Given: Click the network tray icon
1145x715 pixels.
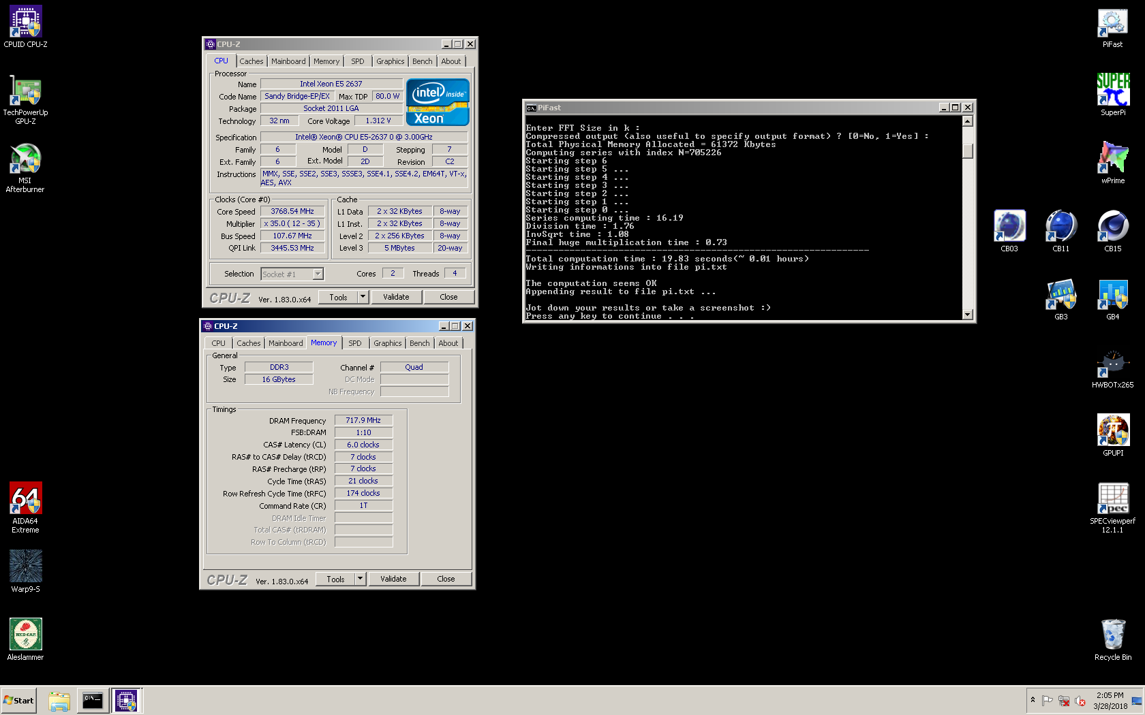Looking at the screenshot, I should click(x=1064, y=701).
